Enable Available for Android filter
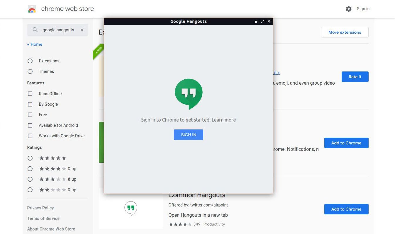 point(30,125)
